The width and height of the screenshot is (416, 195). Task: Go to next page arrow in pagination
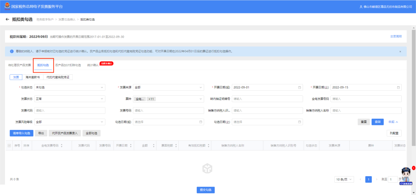[377, 179]
